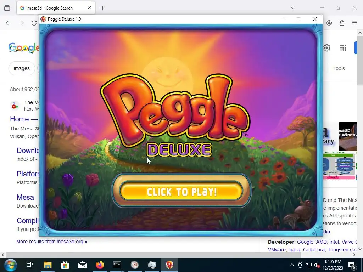
Task: Expand the list all tabs chevron
Action: pos(293,8)
